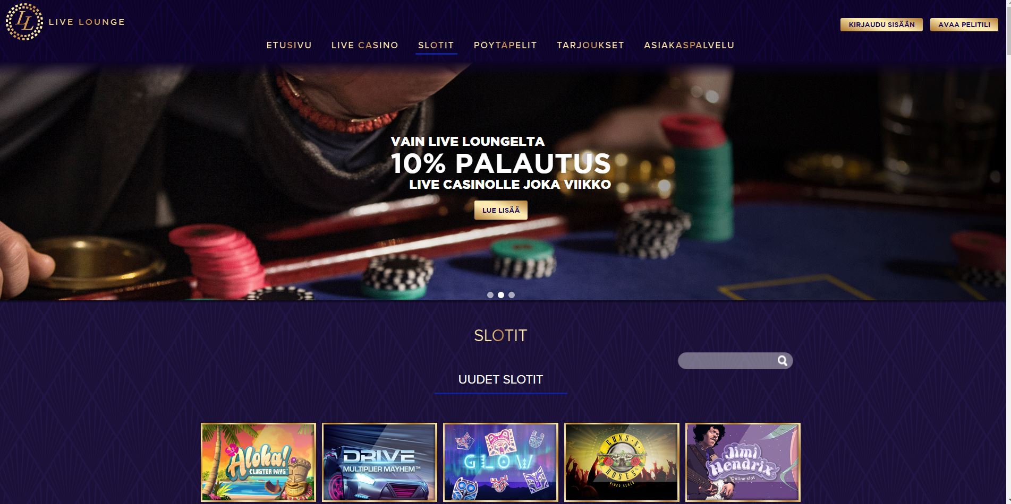Click the Lue lisää banner button
1011x504 pixels.
pos(501,210)
